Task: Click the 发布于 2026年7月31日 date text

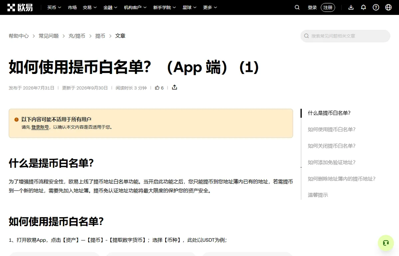Action: pos(31,88)
